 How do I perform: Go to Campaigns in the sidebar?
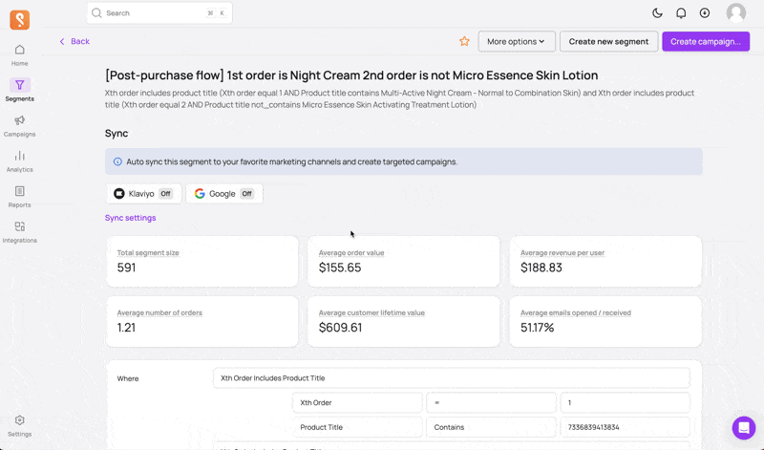[19, 126]
